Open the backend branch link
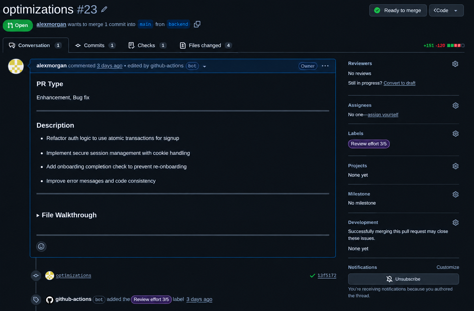 tap(178, 24)
